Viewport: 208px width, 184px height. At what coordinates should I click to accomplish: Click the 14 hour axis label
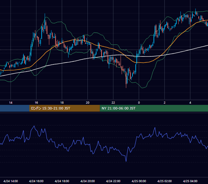point(11,103)
